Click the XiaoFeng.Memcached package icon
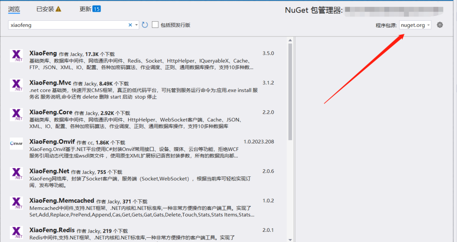The height and width of the screenshot is (242, 457). 17,203
